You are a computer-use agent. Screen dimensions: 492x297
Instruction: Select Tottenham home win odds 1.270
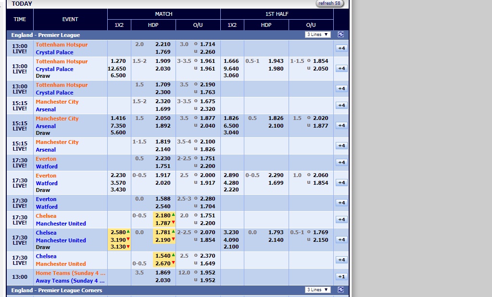coord(118,61)
